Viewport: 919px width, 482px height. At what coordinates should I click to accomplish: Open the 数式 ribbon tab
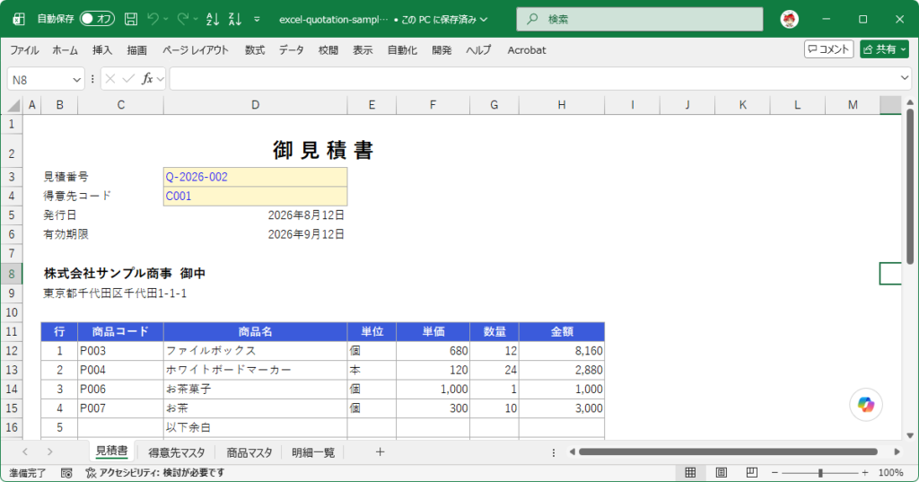coord(254,50)
